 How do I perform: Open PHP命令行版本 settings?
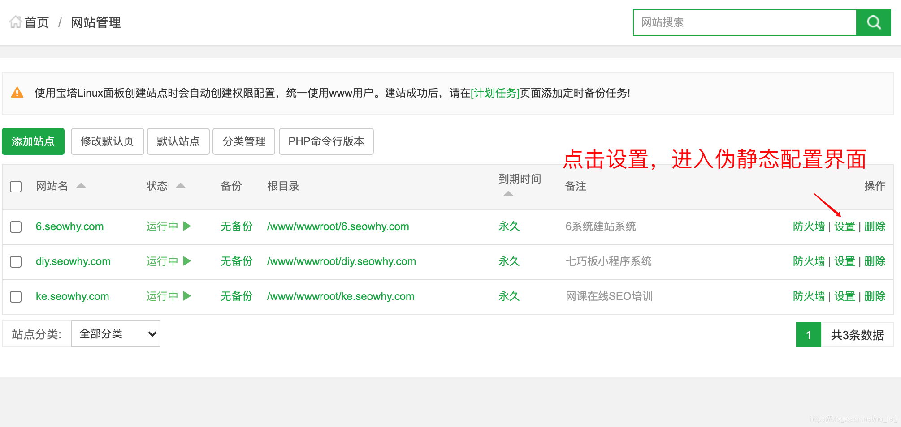click(x=326, y=141)
